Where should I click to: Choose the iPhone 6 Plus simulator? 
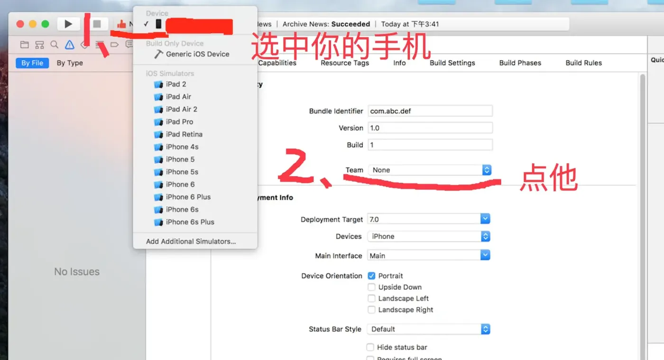point(195,197)
